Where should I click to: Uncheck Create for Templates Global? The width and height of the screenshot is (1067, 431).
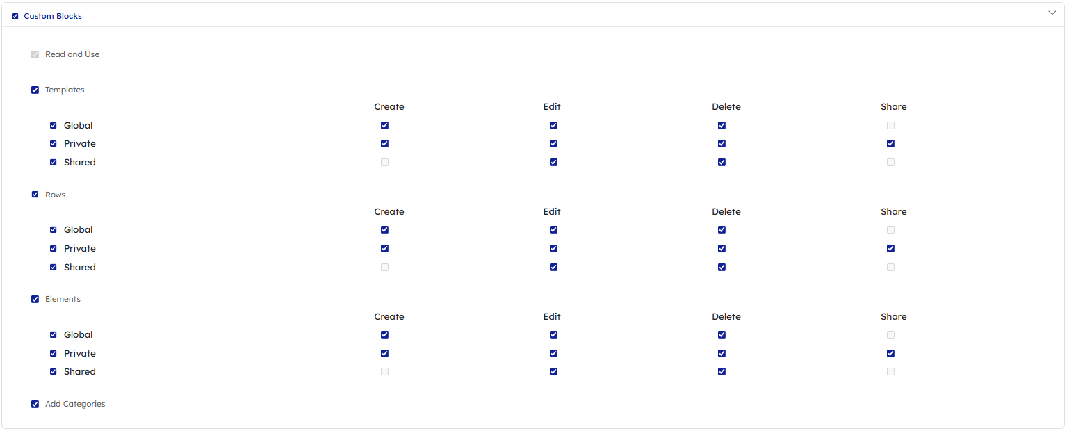pyautogui.click(x=384, y=126)
